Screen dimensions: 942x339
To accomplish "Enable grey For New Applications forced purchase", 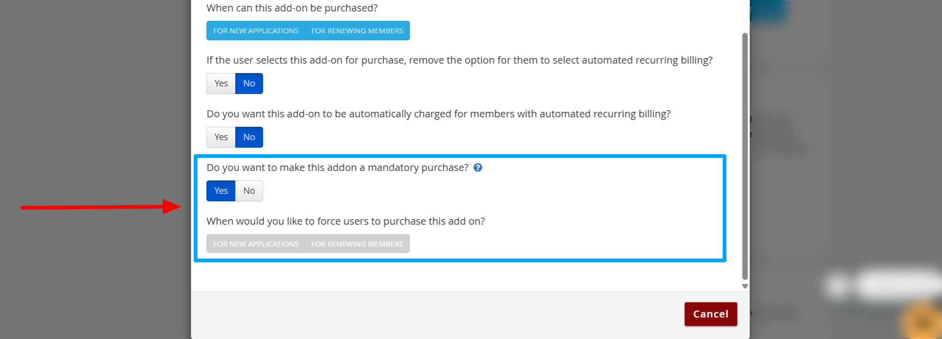I will (256, 244).
